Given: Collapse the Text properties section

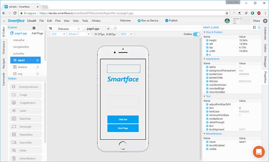Looking at the screenshot, I should pyautogui.click(x=204, y=96).
